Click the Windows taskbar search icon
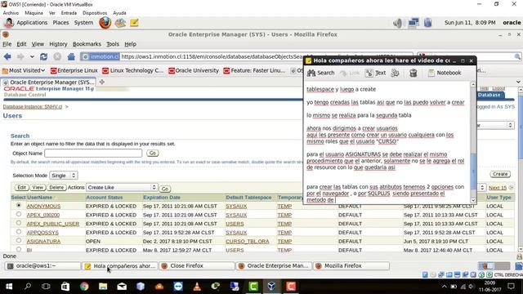Image resolution: width=523 pixels, height=294 pixels. [28, 287]
